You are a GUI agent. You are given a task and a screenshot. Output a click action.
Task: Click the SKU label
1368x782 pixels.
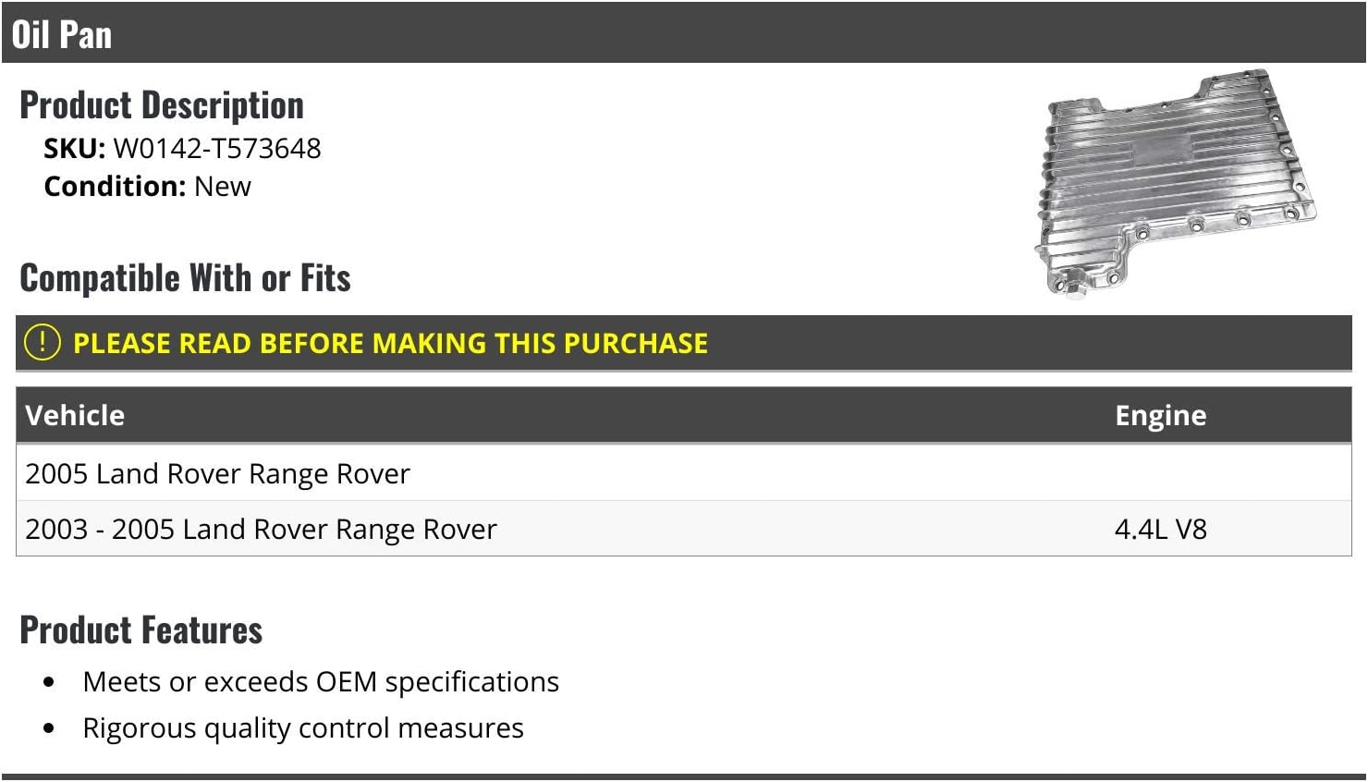click(x=75, y=148)
